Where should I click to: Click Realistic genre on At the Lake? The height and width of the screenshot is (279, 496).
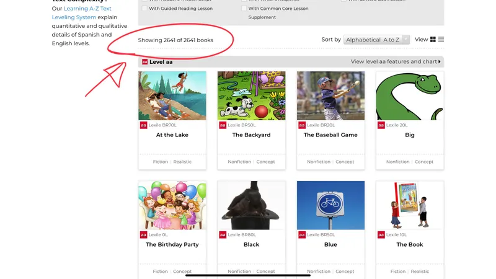(x=182, y=162)
